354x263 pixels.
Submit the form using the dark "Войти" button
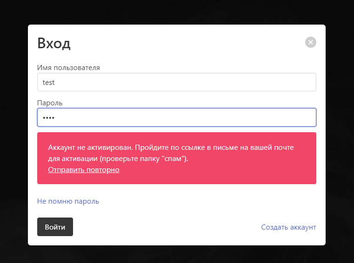55,227
